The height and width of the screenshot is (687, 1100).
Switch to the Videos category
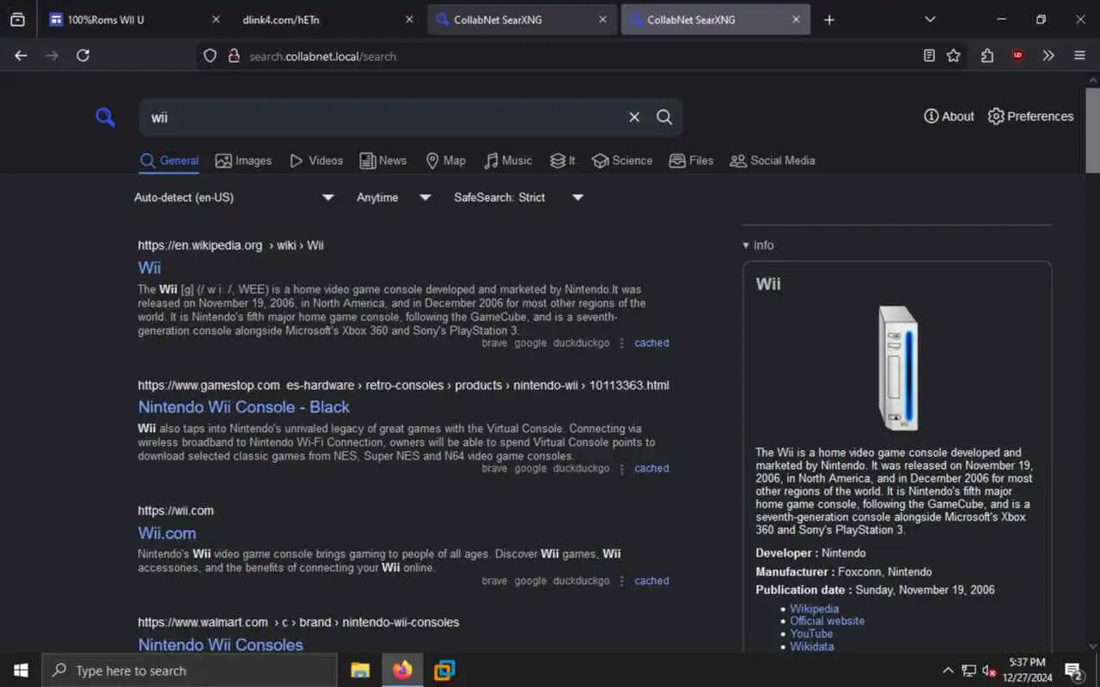pos(316,161)
